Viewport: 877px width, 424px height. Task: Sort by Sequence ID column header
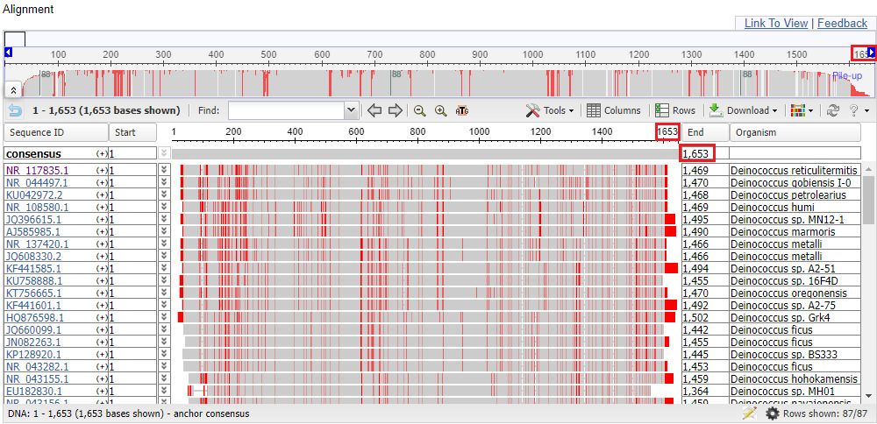[56, 132]
